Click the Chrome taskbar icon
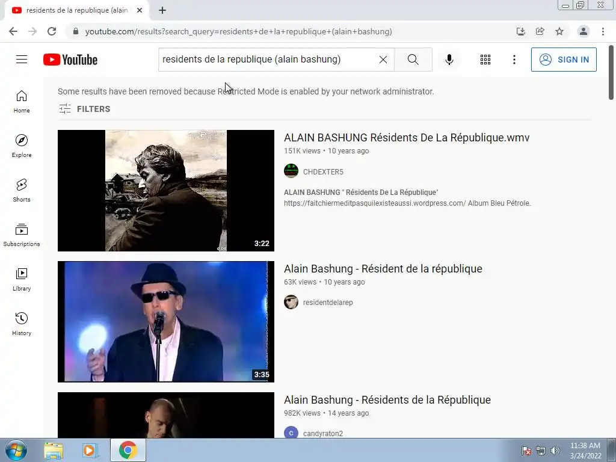This screenshot has height=462, width=616. (x=128, y=450)
